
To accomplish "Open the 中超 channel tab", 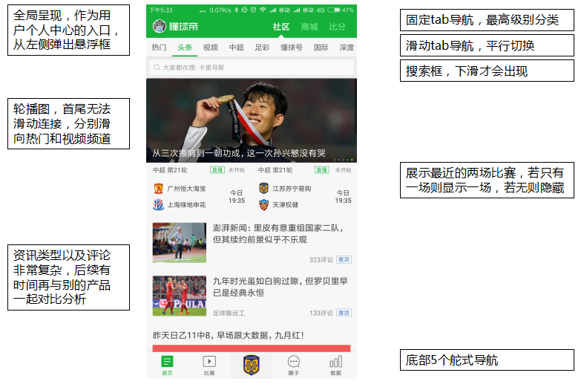I will [x=236, y=48].
